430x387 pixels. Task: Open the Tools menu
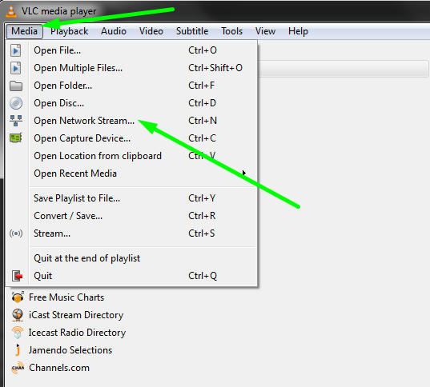coord(231,31)
